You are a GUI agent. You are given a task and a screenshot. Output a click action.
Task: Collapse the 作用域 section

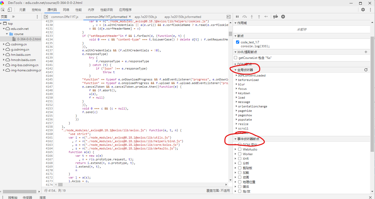tap(235, 23)
